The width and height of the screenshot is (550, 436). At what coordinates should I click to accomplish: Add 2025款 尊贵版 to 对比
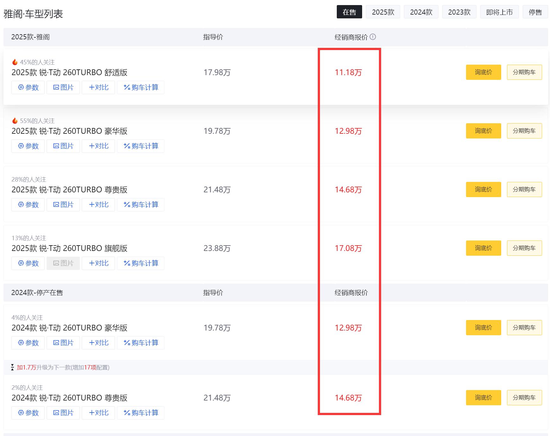99,205
